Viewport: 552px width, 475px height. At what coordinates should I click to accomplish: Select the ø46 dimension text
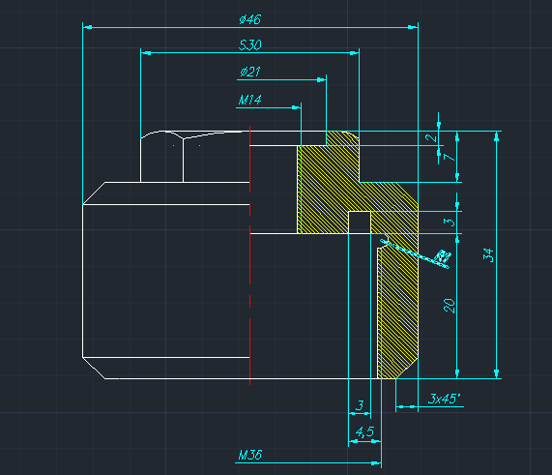click(250, 19)
